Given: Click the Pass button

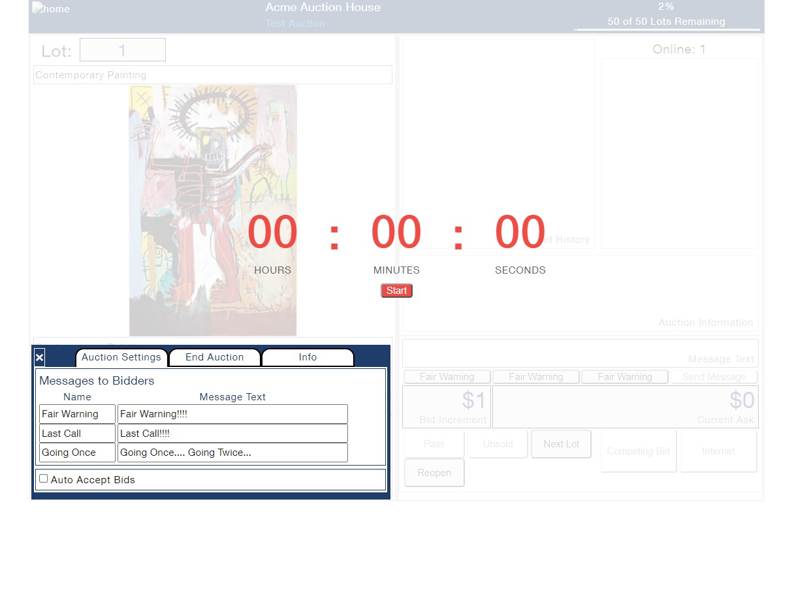Looking at the screenshot, I should coord(434,444).
